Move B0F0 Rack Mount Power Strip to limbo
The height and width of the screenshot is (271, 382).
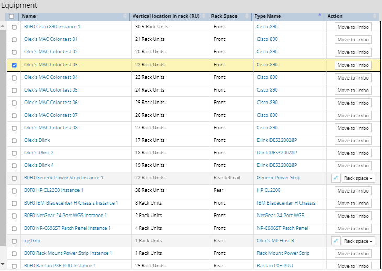353,253
